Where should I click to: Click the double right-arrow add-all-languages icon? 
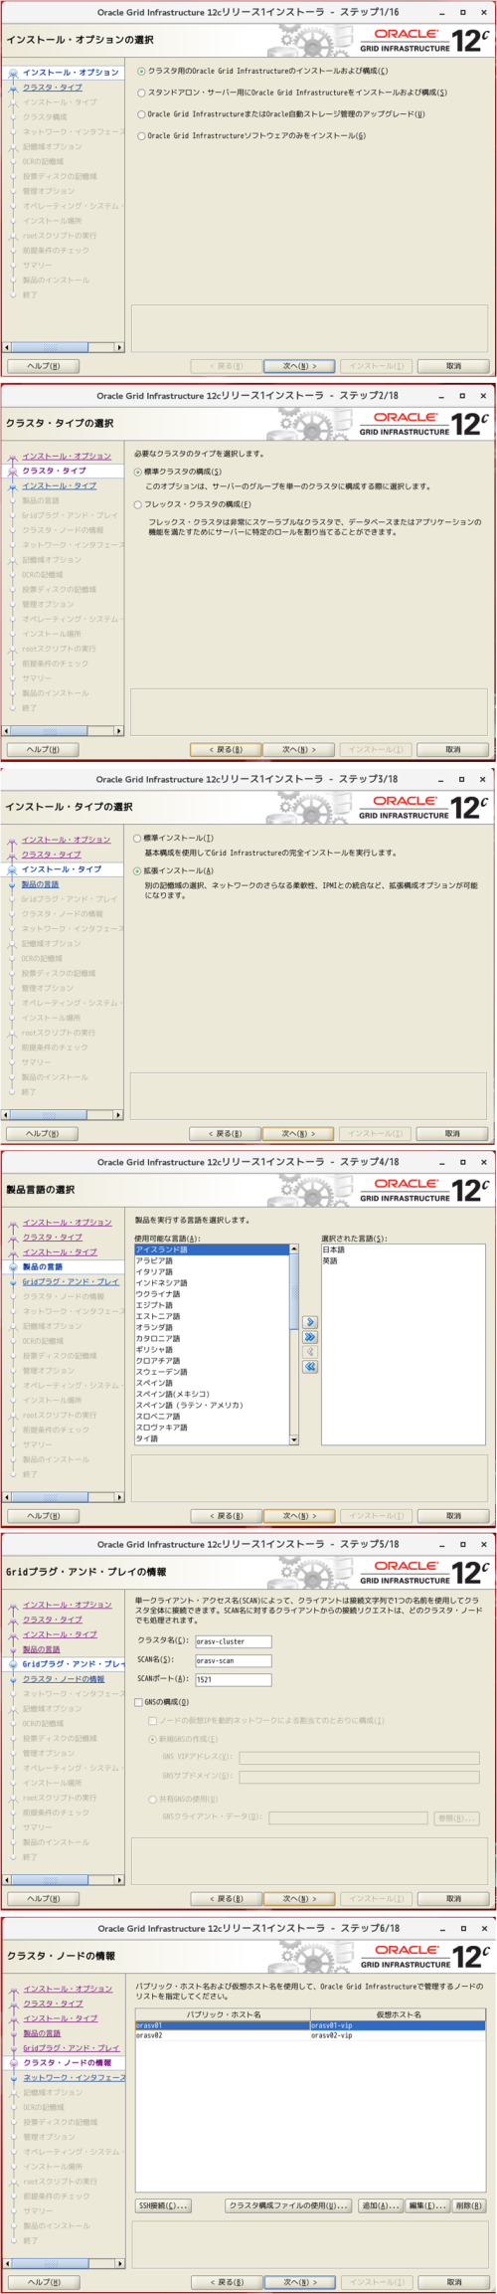(x=310, y=1337)
